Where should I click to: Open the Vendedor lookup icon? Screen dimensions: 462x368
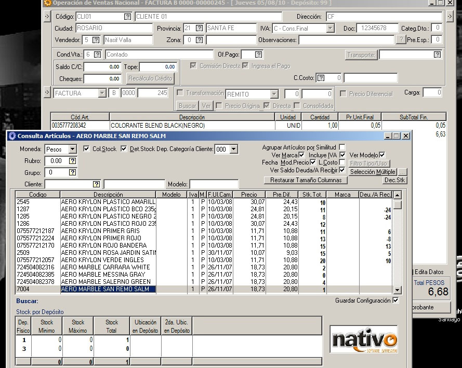(x=96, y=40)
